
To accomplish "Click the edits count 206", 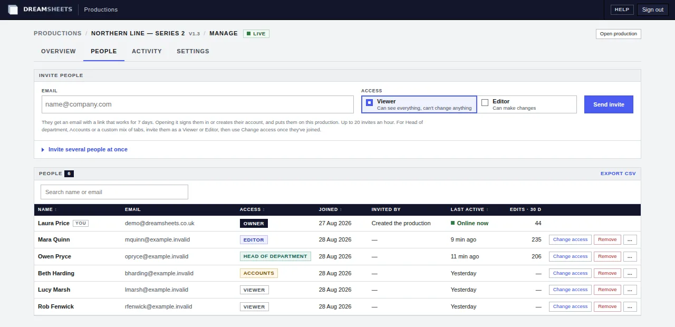I will [536, 256].
